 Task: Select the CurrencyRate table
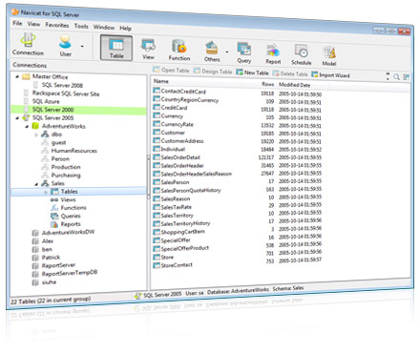tap(177, 124)
